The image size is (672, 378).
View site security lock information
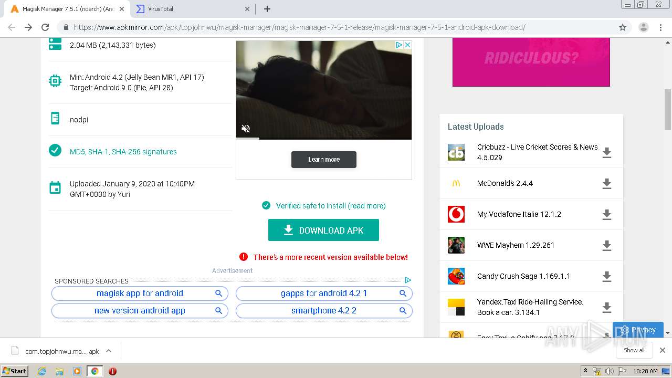tap(66, 27)
